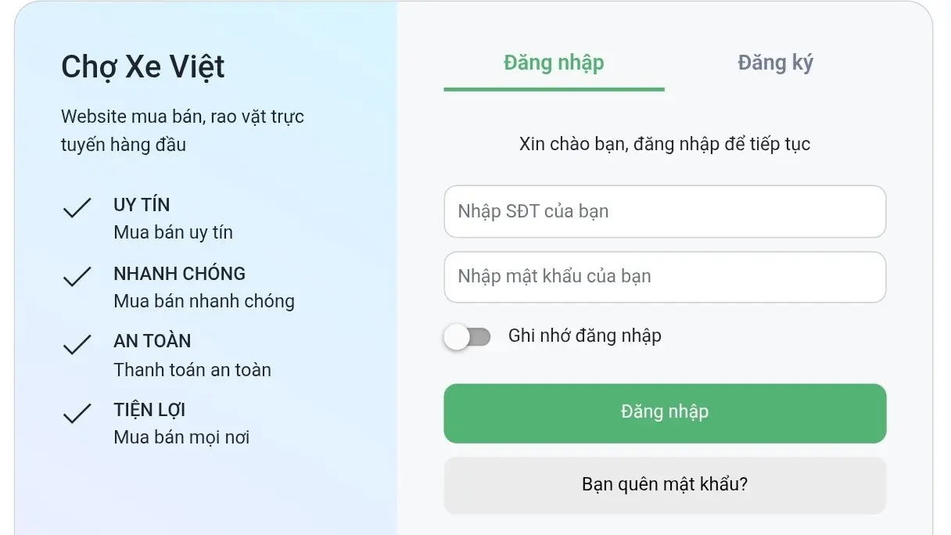Select the AN TOÀN feature label

[x=152, y=340]
